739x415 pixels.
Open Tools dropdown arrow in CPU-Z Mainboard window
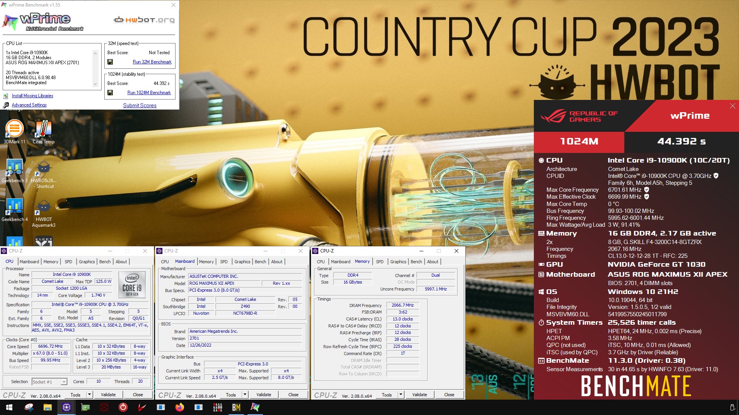point(245,395)
